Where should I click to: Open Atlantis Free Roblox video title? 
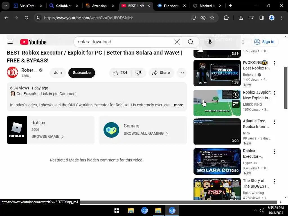pos(256,124)
